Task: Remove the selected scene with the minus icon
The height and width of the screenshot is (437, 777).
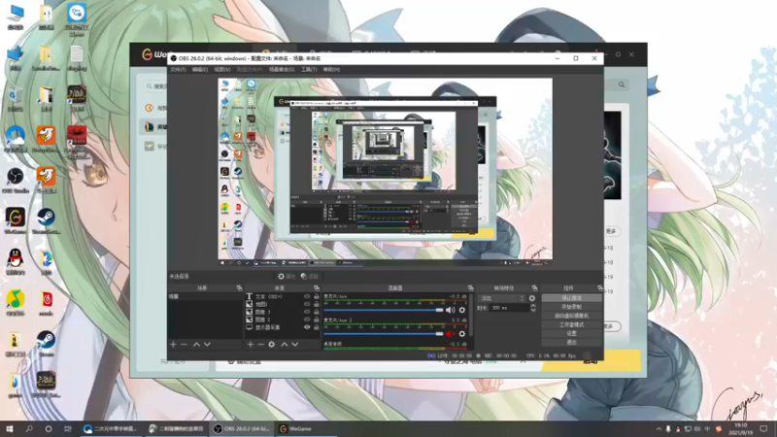Action: 184,345
